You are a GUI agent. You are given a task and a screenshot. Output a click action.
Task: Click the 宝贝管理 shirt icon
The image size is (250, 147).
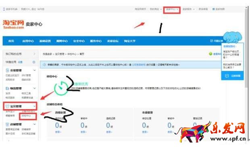[x=7, y=106]
